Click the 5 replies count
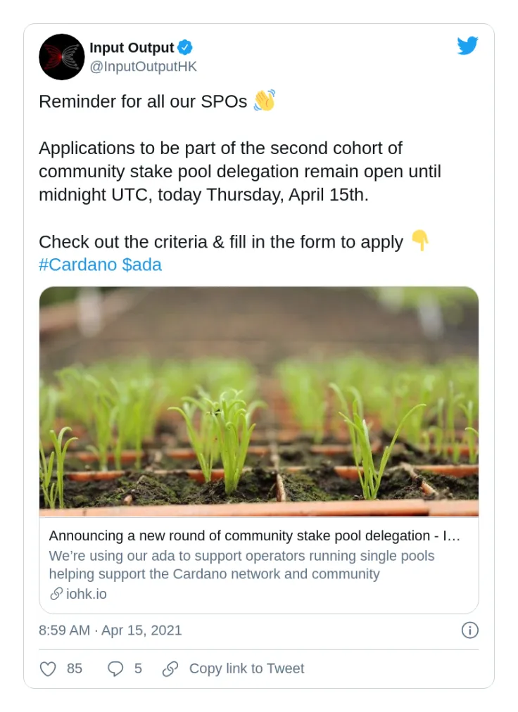This screenshot has width=518, height=712. (x=138, y=668)
